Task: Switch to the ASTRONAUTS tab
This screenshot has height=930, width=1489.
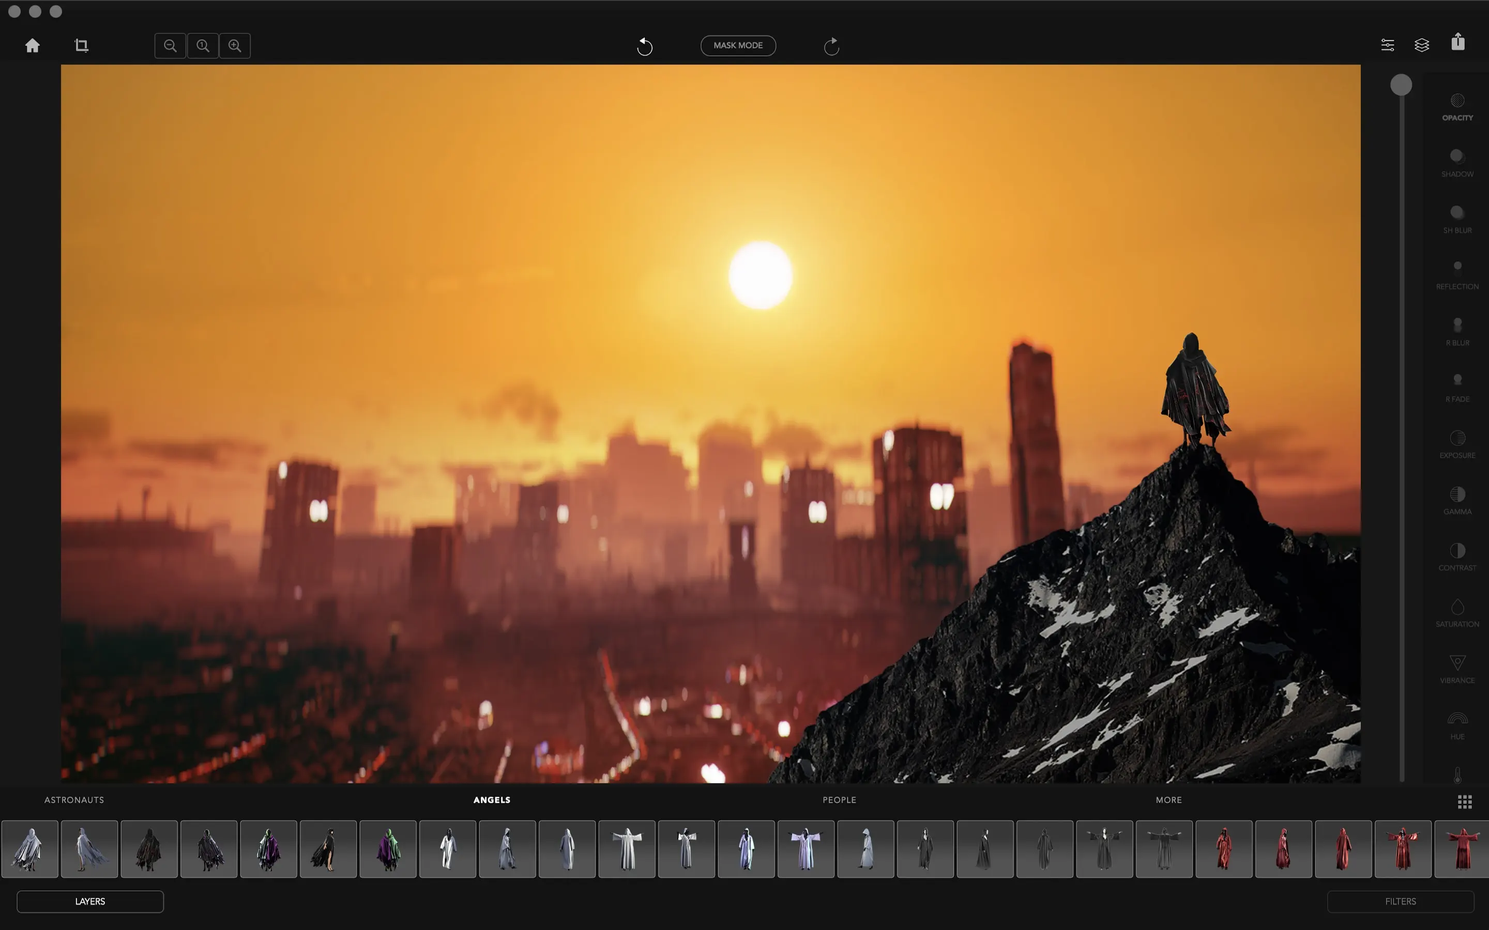Action: (x=74, y=800)
